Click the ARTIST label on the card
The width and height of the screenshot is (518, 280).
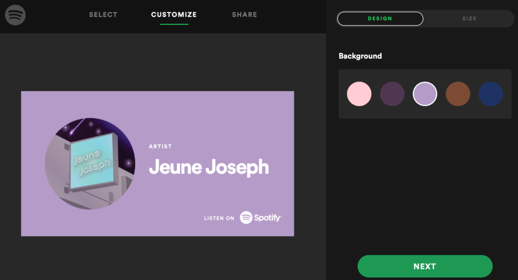(160, 146)
